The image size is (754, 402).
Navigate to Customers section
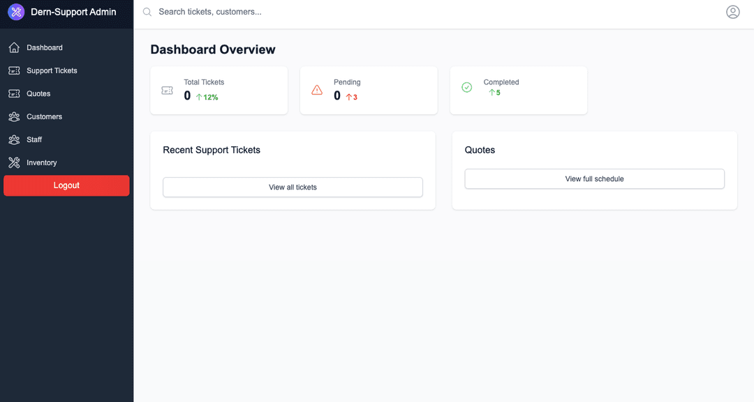(66, 116)
